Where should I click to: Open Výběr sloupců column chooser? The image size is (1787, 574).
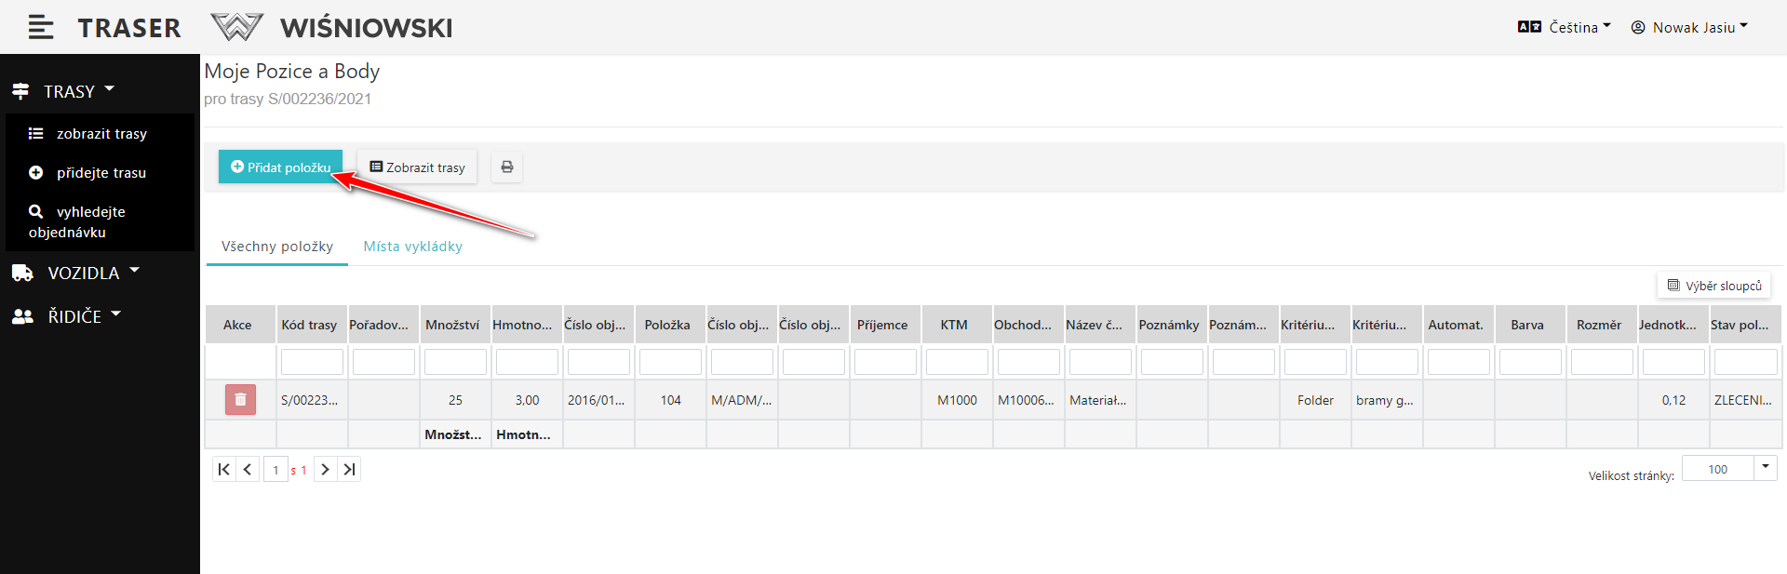click(1713, 286)
